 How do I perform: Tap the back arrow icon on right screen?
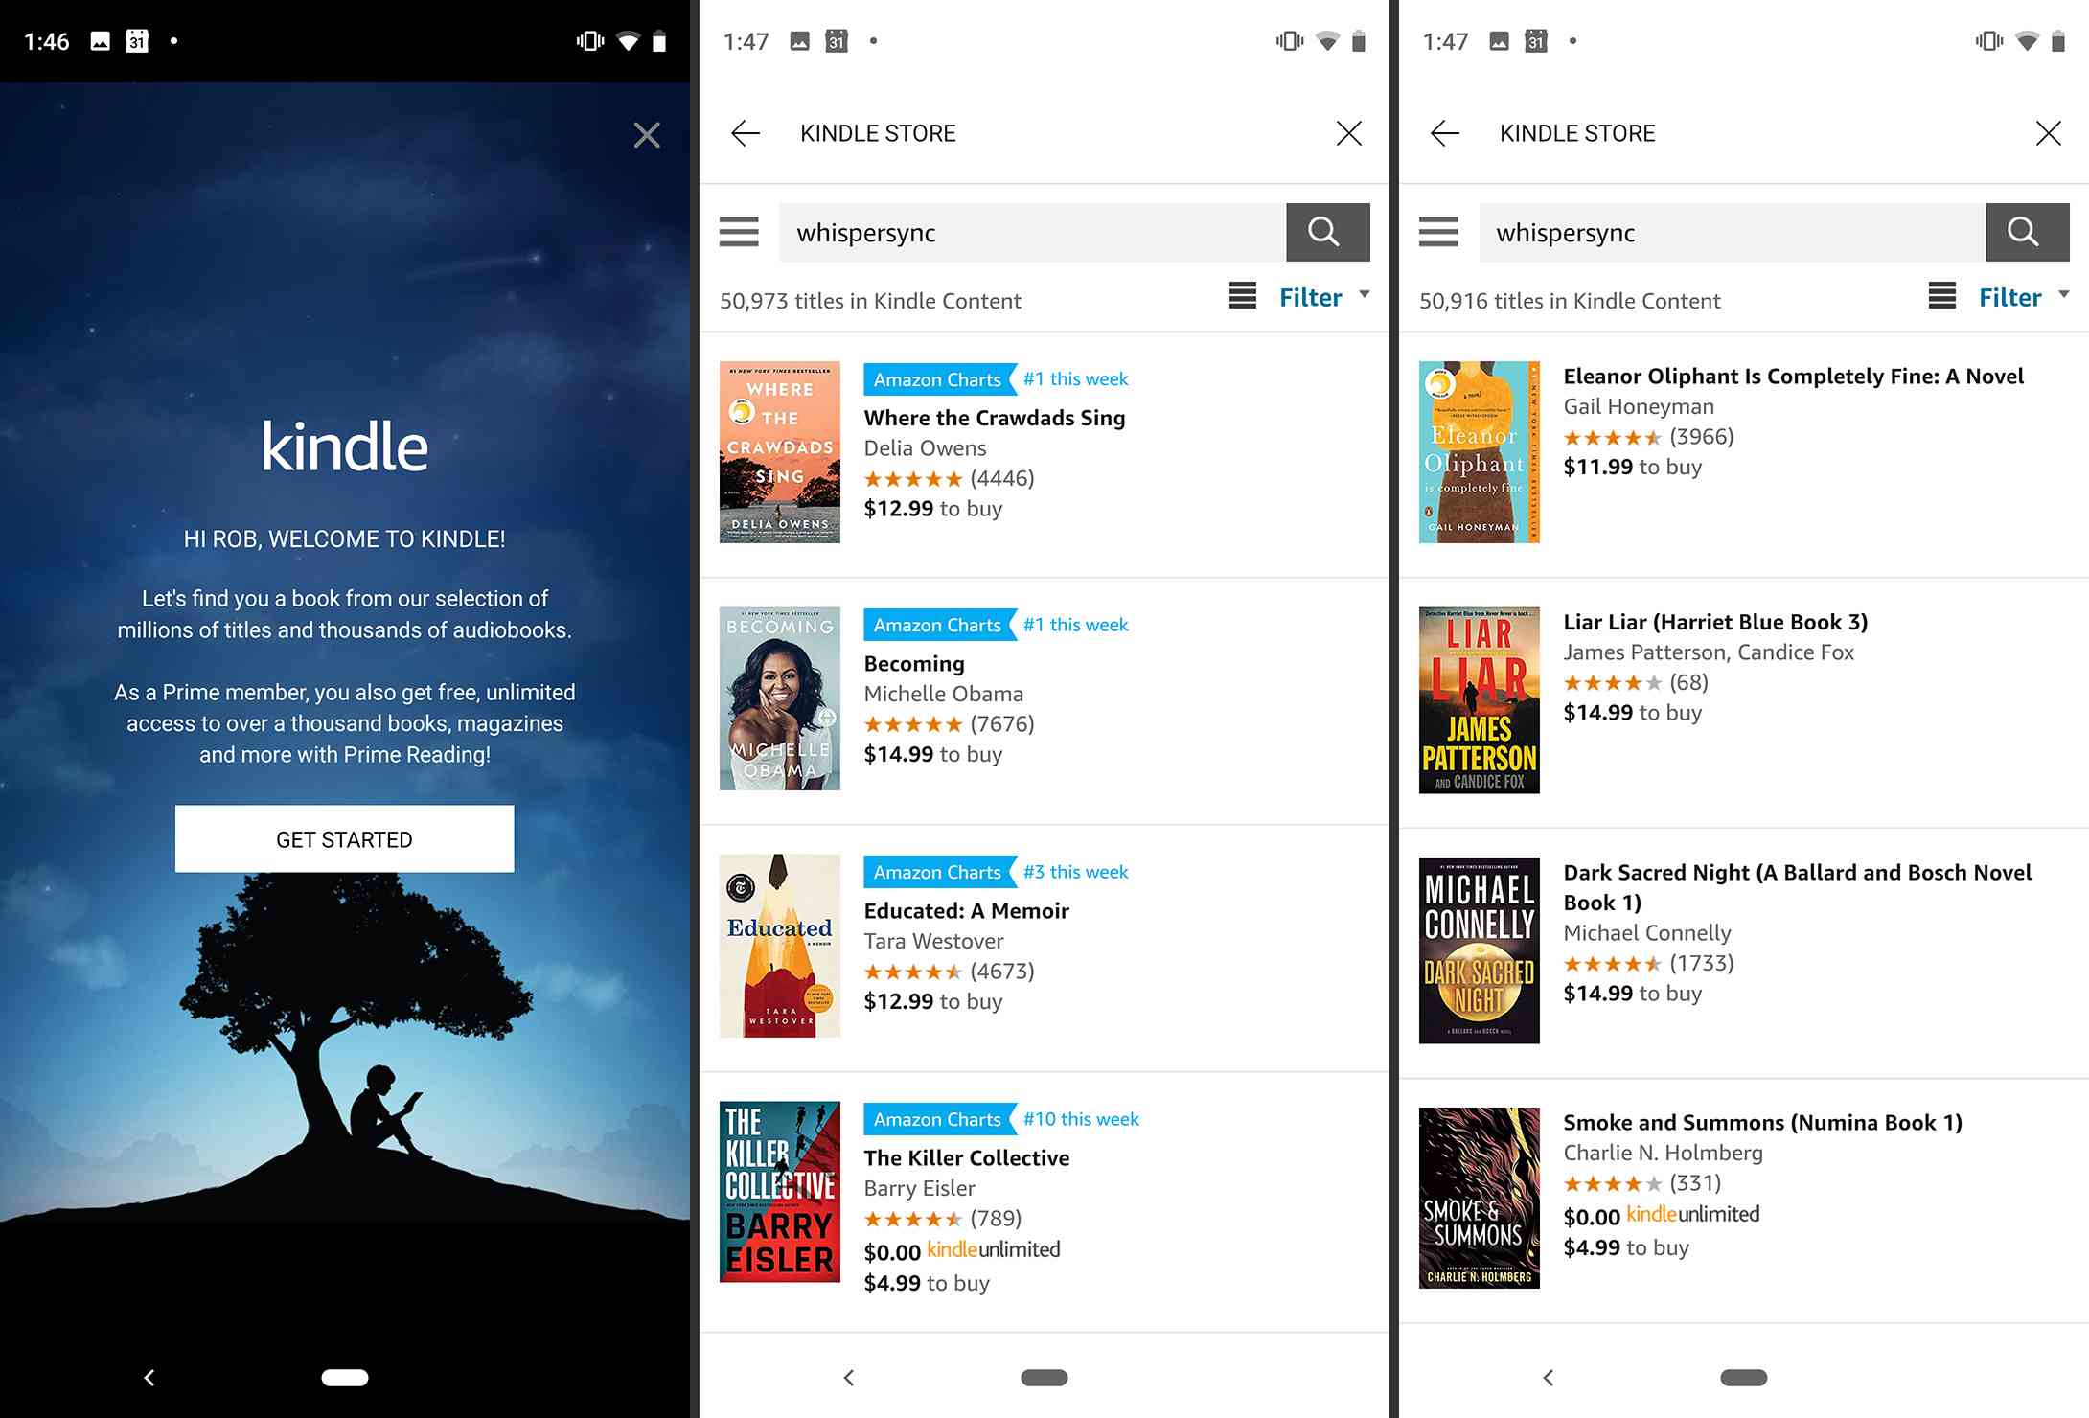(x=1443, y=133)
